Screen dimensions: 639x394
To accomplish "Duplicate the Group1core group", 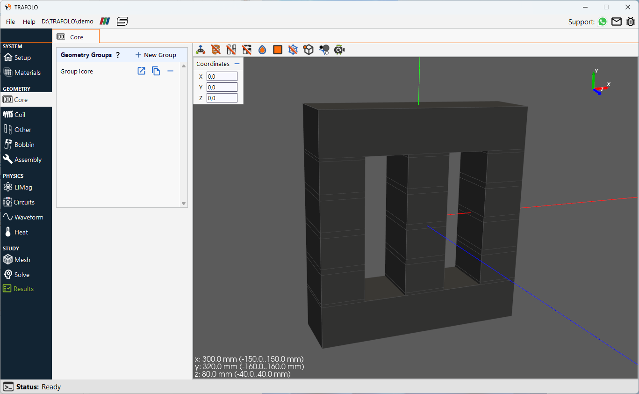I will click(156, 71).
